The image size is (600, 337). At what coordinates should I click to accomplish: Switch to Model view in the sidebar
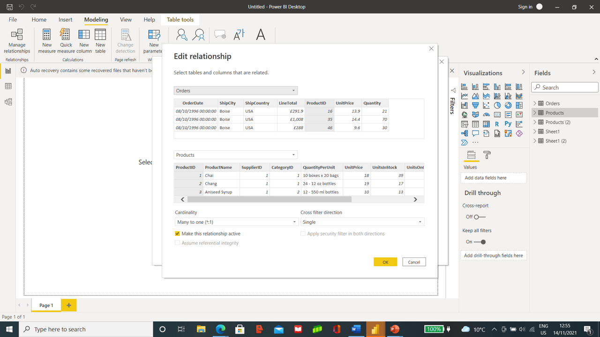(x=8, y=102)
